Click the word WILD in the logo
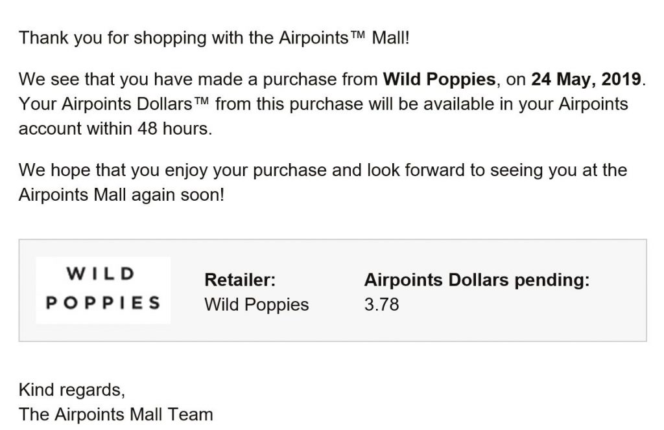 (101, 273)
